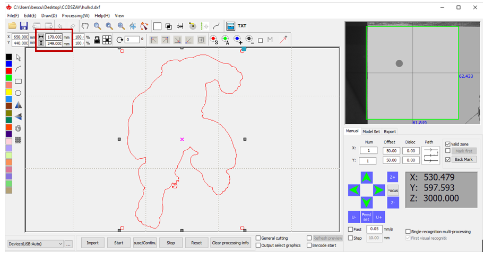The width and height of the screenshot is (484, 255).
Task: Click the lock aspect ratio padlock icon
Action: click(x=97, y=40)
